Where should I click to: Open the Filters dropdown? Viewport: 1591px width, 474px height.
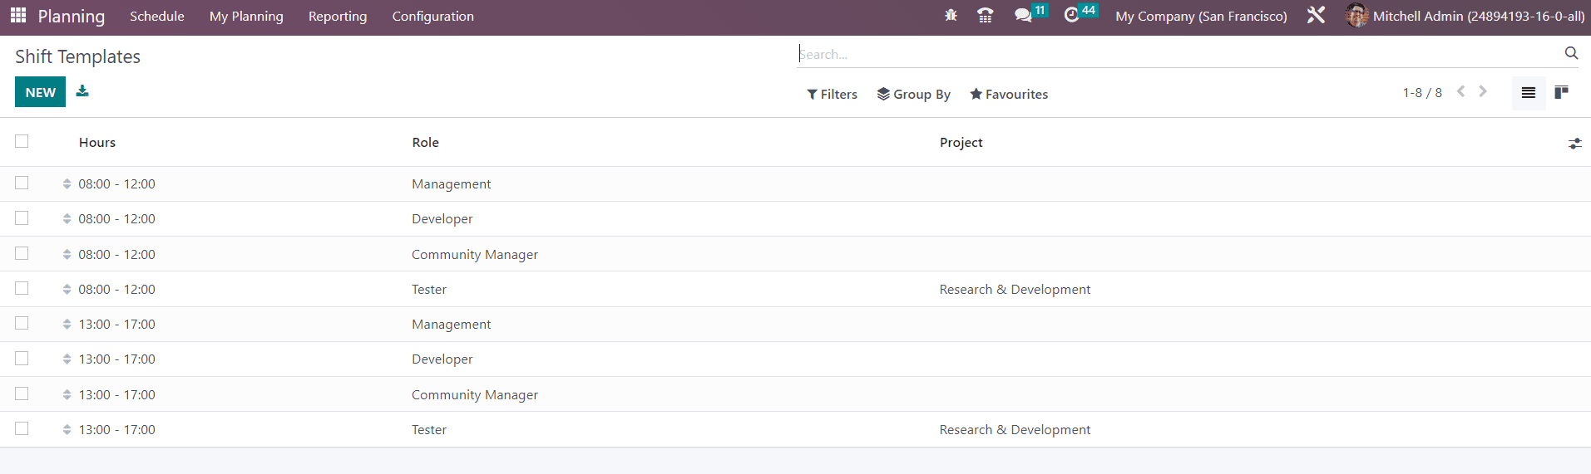832,95
